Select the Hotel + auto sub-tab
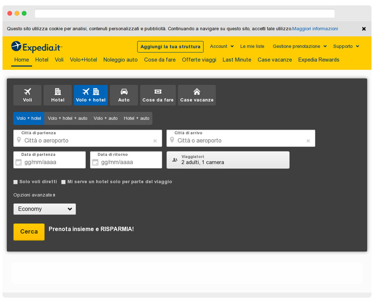 137,119
